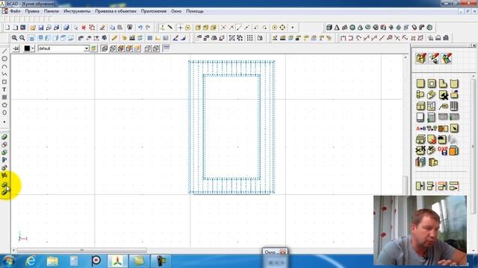Select the 3D box solid icon

329,28
